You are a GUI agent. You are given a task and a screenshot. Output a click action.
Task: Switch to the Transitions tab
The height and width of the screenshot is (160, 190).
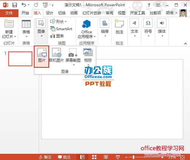pos(62,13)
